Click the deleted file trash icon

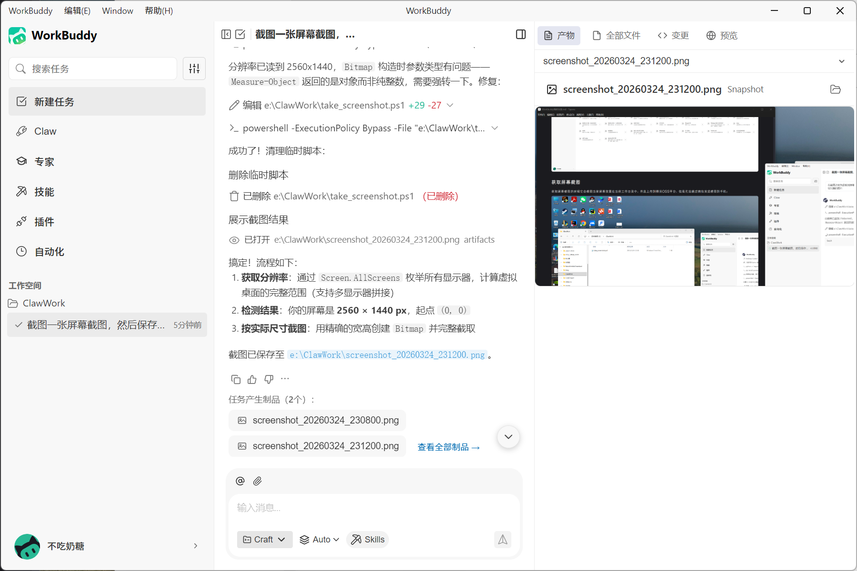pyautogui.click(x=234, y=196)
